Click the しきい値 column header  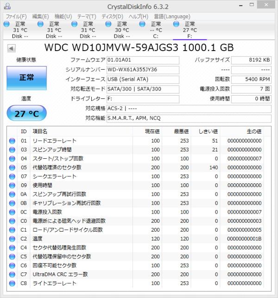click(x=206, y=131)
